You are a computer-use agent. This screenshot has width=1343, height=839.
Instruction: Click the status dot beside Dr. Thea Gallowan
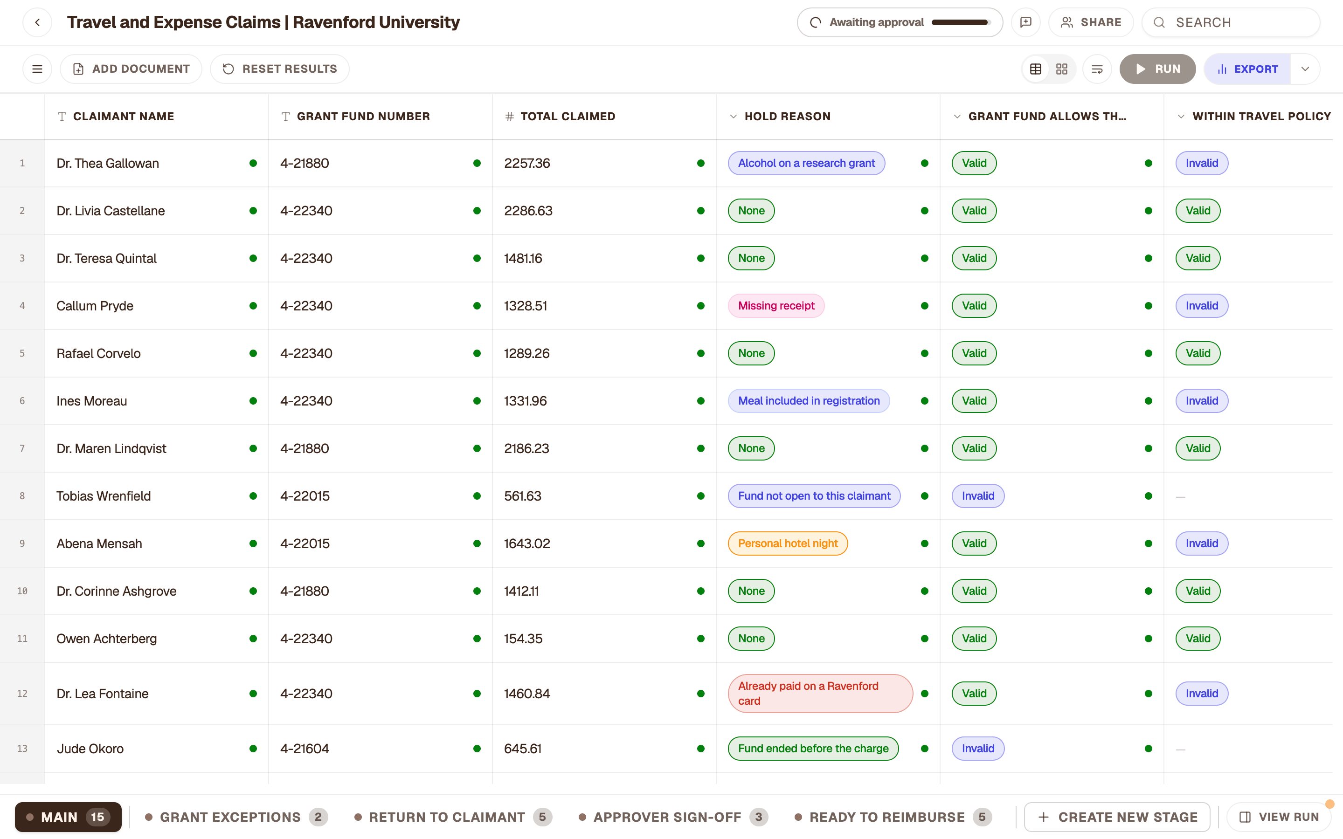click(253, 163)
